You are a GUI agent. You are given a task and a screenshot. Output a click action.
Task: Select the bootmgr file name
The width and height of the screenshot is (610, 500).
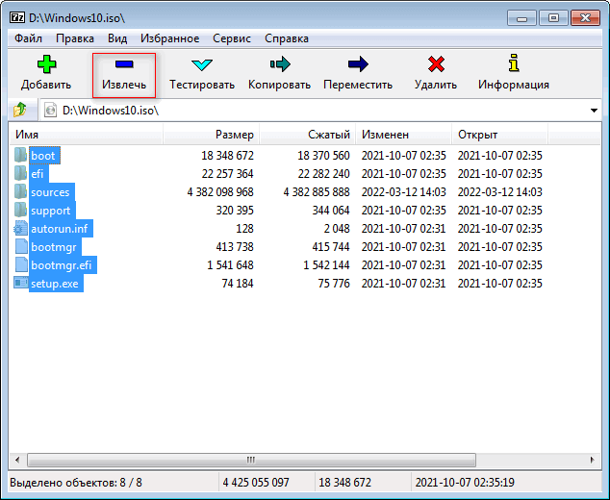(54, 247)
